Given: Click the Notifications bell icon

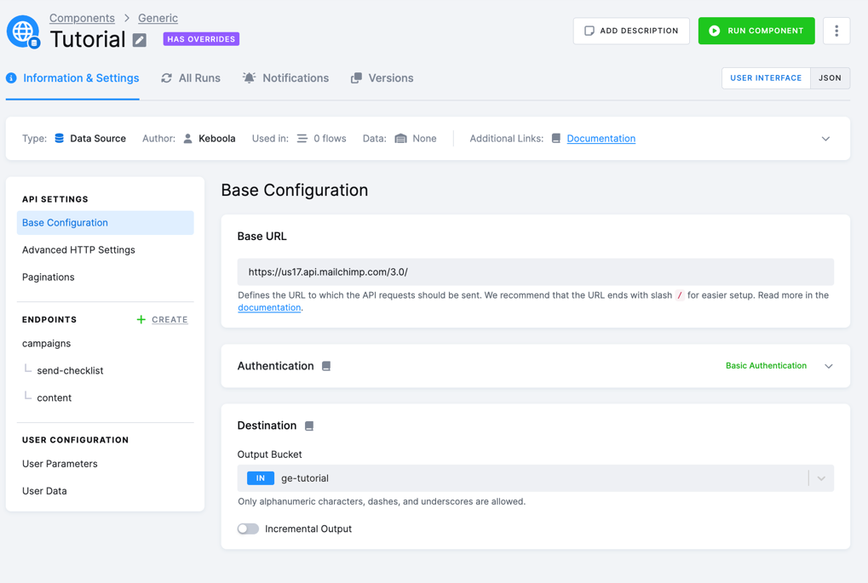Looking at the screenshot, I should tap(249, 78).
